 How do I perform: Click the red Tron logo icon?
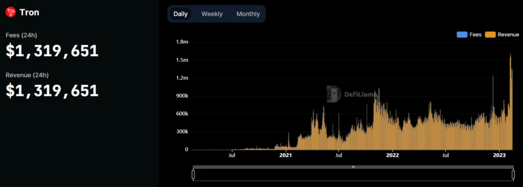pyautogui.click(x=11, y=12)
